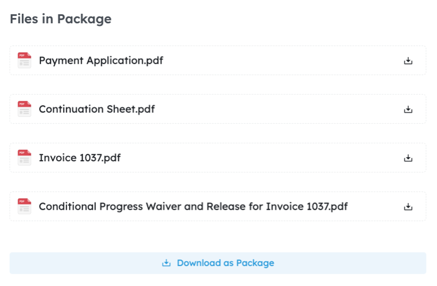This screenshot has height=286, width=437.
Task: Download the Conditional Progress Waiver PDF via its icon
Action: pyautogui.click(x=408, y=206)
